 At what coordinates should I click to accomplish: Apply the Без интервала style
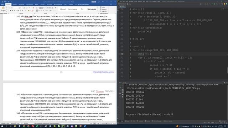point(72,9)
